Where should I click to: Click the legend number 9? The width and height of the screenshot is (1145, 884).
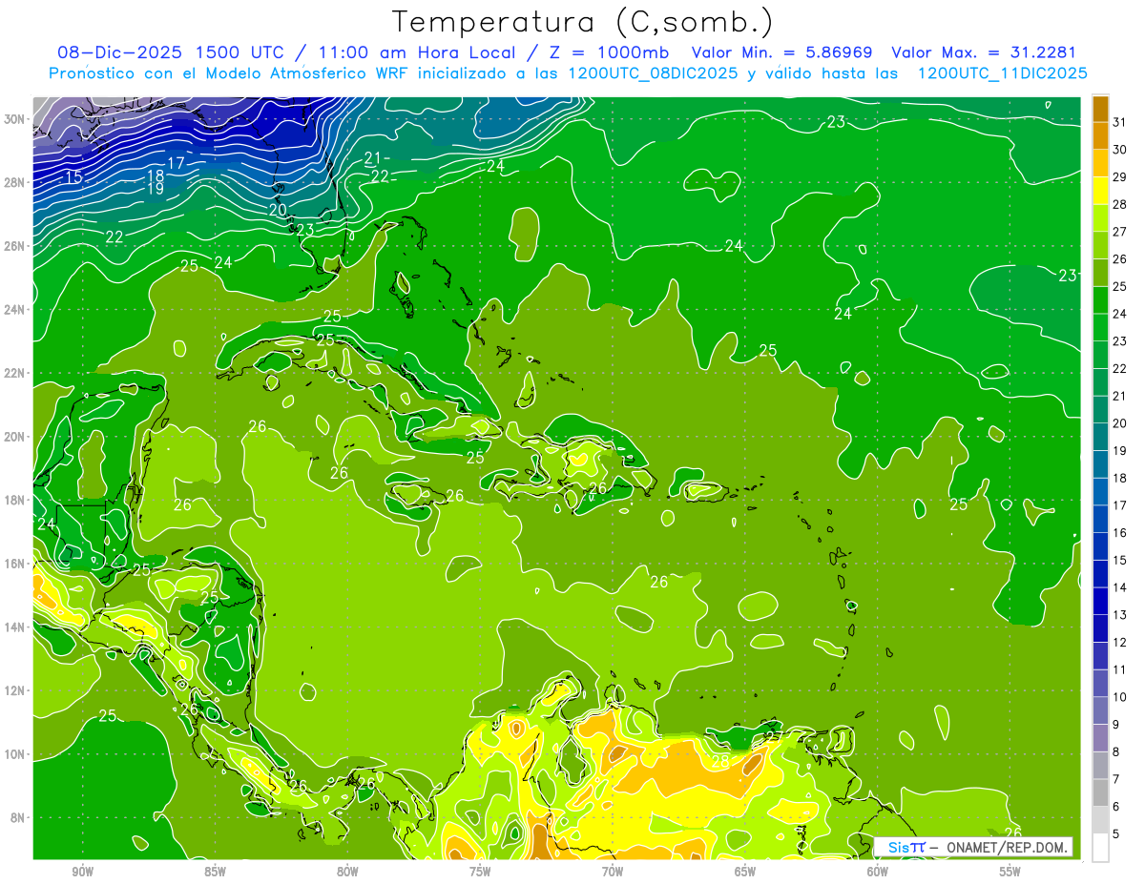point(1116,724)
